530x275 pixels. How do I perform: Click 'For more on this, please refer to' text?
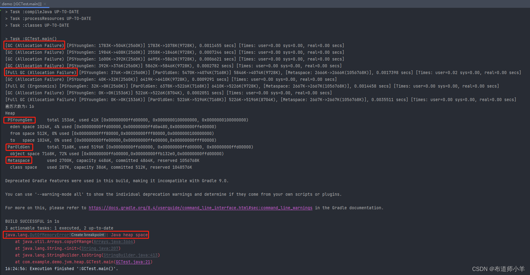pos(46,208)
